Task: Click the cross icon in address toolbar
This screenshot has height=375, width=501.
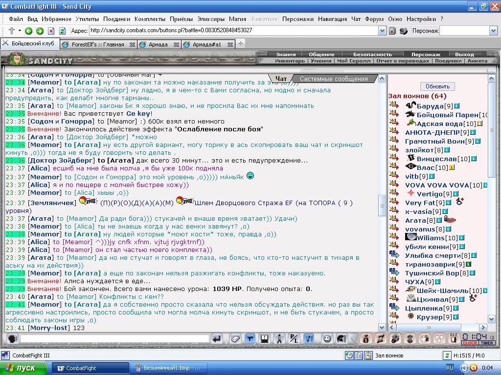Action: pyautogui.click(x=12, y=31)
